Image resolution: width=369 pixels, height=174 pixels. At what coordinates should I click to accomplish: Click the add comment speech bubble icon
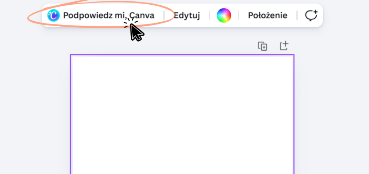[x=311, y=15]
